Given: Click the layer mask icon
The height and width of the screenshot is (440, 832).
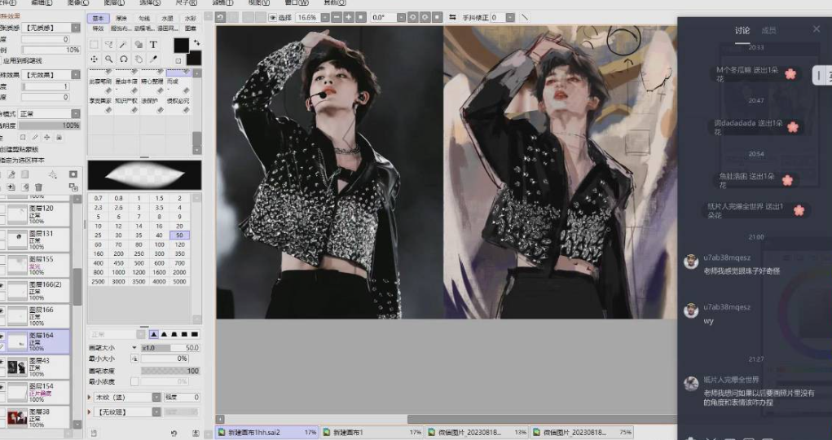Looking at the screenshot, I should 73,174.
